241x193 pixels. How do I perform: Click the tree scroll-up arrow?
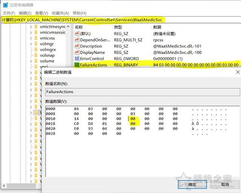tap(68, 27)
